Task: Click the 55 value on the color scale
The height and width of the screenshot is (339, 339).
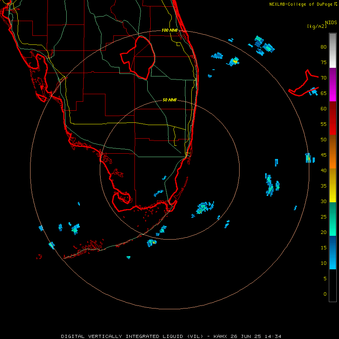Action: coord(324,124)
